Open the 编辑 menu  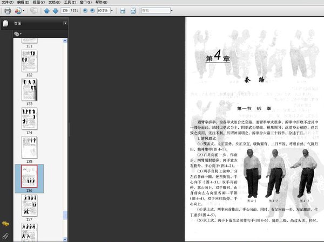23,2
